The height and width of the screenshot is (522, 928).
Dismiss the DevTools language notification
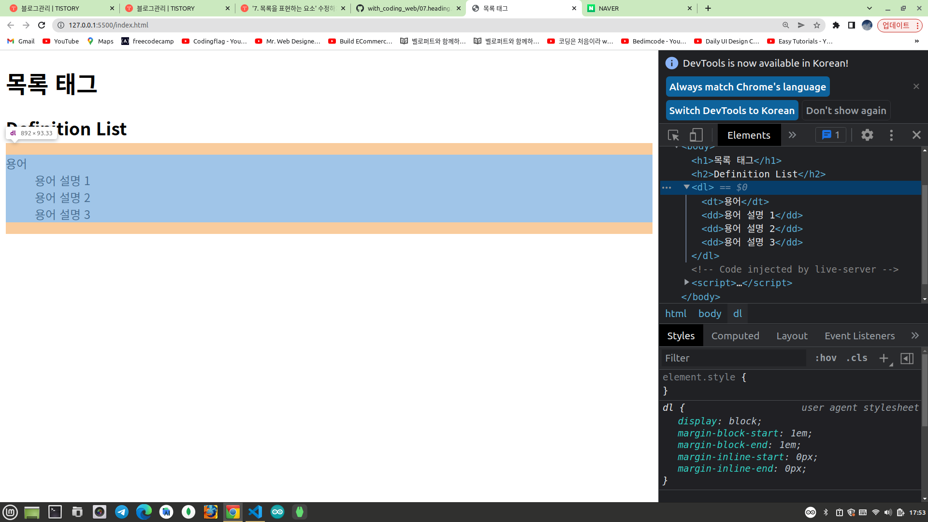[x=916, y=86]
